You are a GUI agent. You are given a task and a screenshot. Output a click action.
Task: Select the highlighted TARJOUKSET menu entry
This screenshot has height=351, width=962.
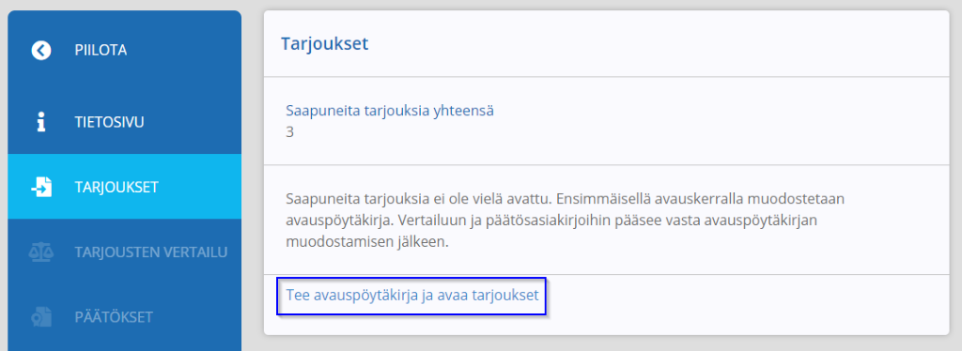click(125, 187)
